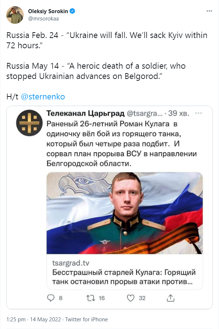The height and width of the screenshot is (329, 219).
Task: Like the quoted tweet with heart icon
Action: click(131, 298)
